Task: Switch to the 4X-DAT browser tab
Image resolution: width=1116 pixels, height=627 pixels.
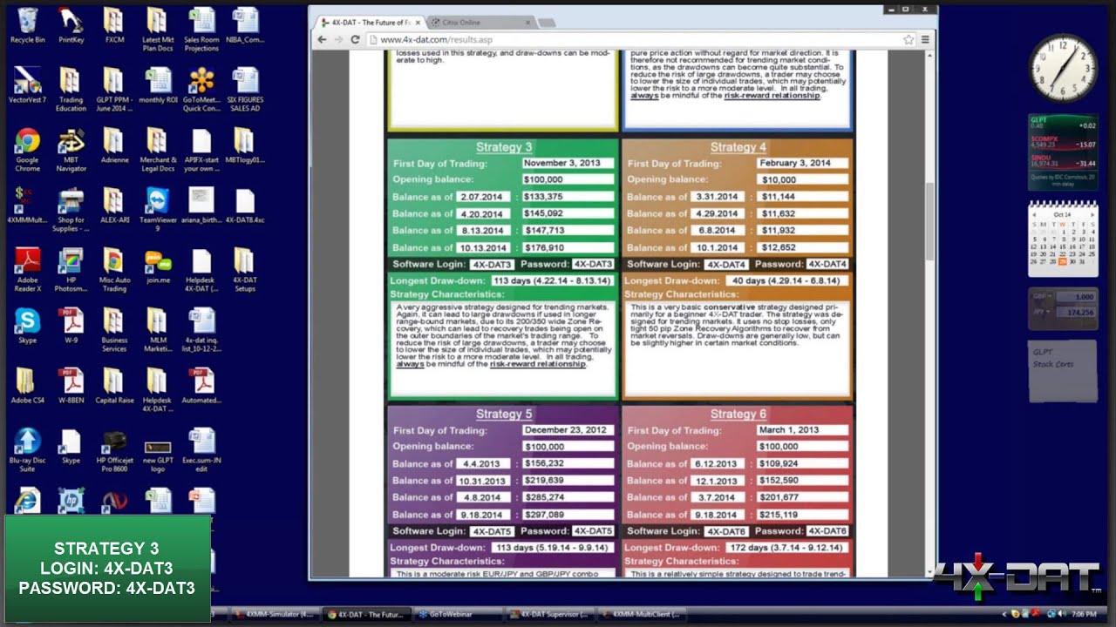Action: click(368, 22)
